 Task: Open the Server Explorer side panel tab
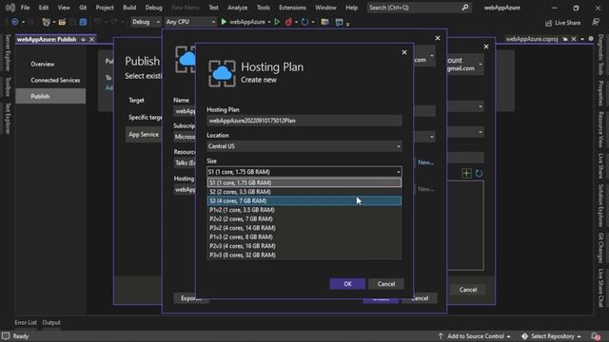tap(8, 52)
